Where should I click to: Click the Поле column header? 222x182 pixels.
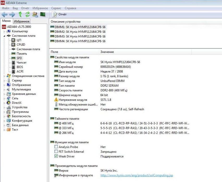tap(74, 52)
